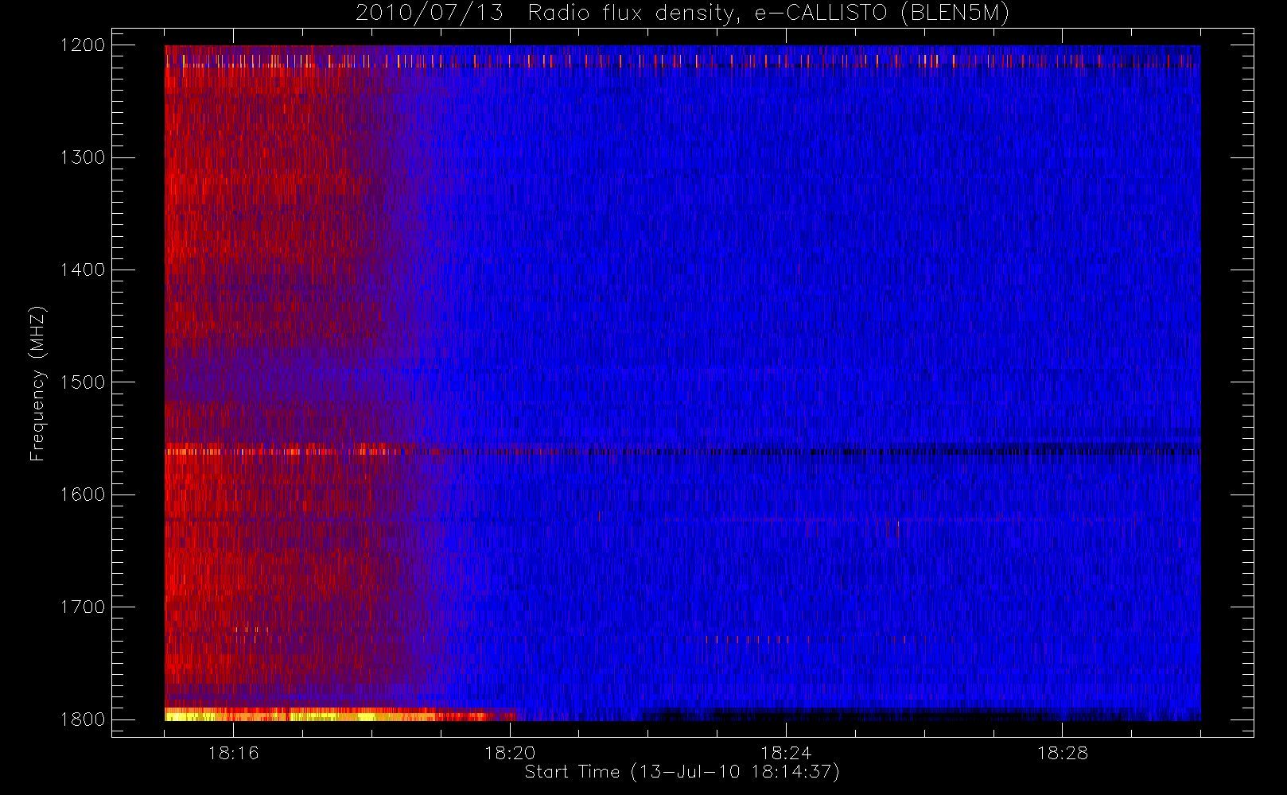This screenshot has width=1287, height=795.
Task: Select the 1700 frequency tick label
Action: [x=83, y=607]
